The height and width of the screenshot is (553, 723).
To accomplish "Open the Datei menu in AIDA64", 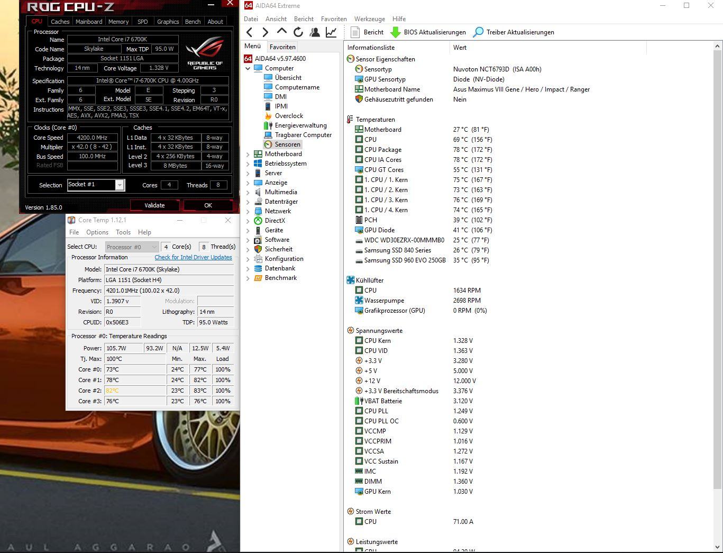I will [x=251, y=19].
